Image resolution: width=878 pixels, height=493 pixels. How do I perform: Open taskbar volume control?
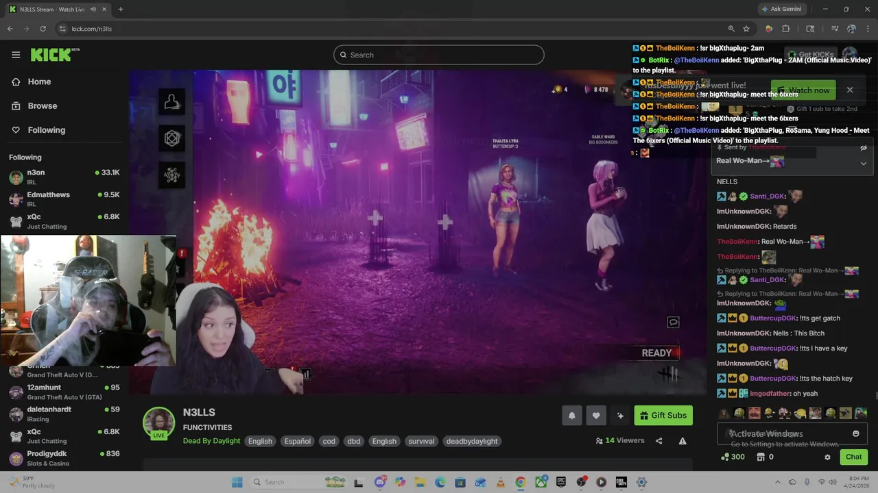[832, 482]
